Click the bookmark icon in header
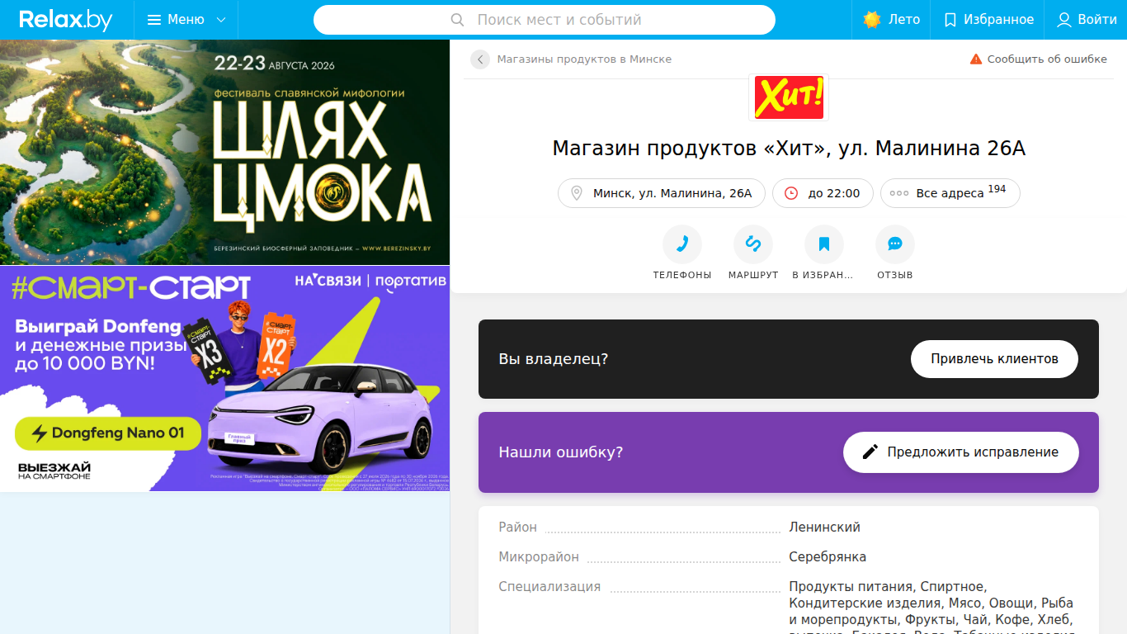Screen dimensions: 1127x634 [950, 20]
